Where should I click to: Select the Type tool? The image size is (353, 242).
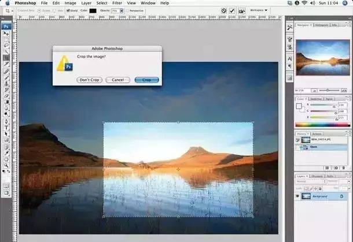(x=6, y=127)
